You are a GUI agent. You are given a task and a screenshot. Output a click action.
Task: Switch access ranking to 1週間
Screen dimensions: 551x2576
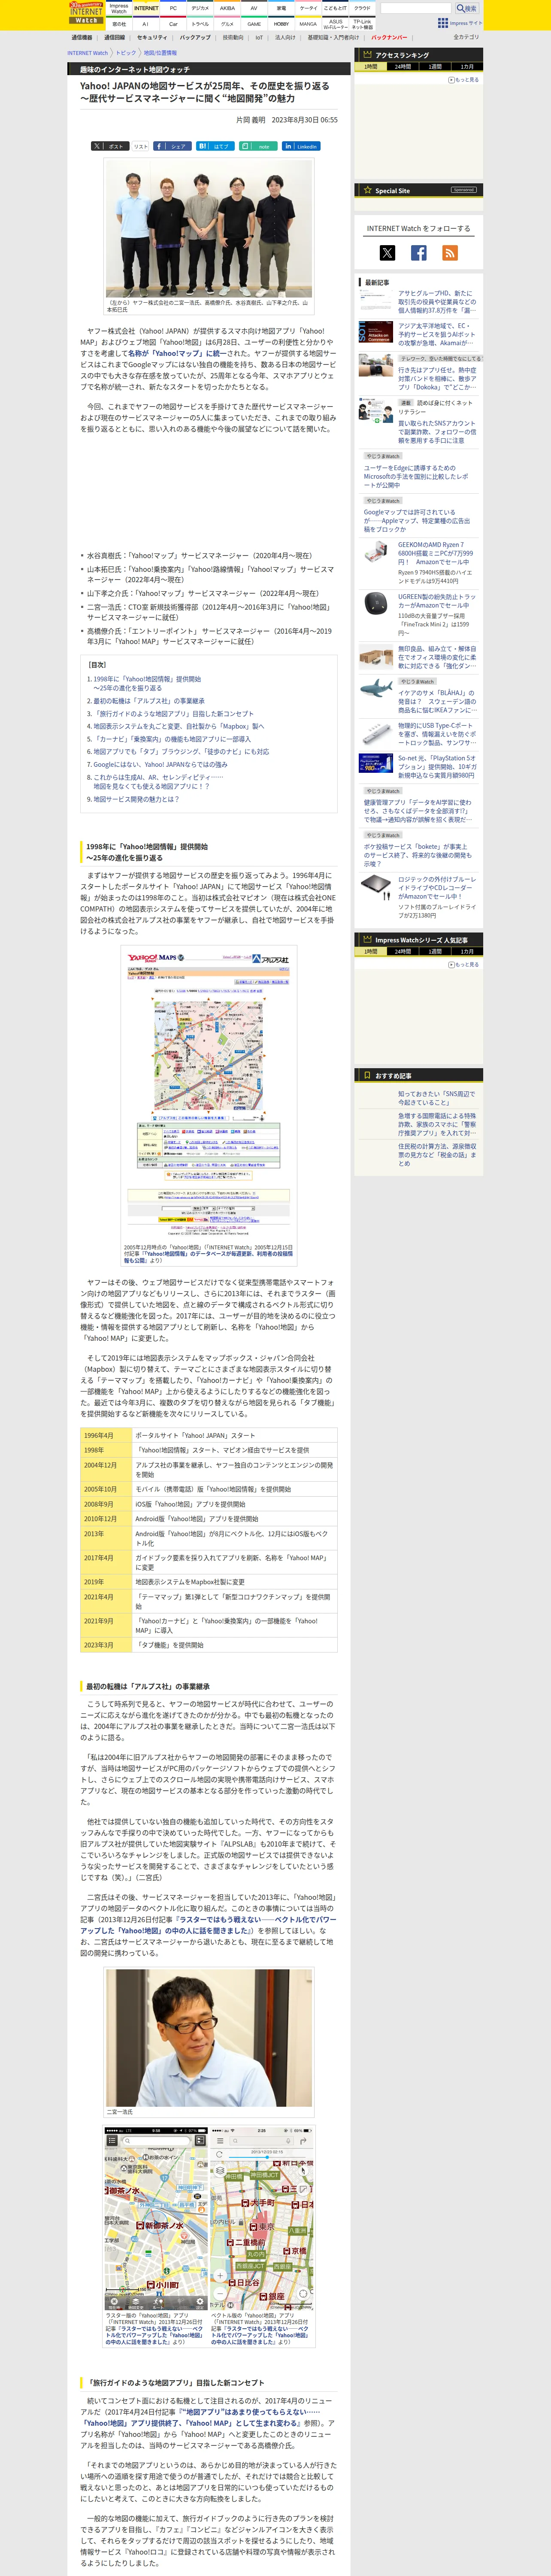[435, 67]
